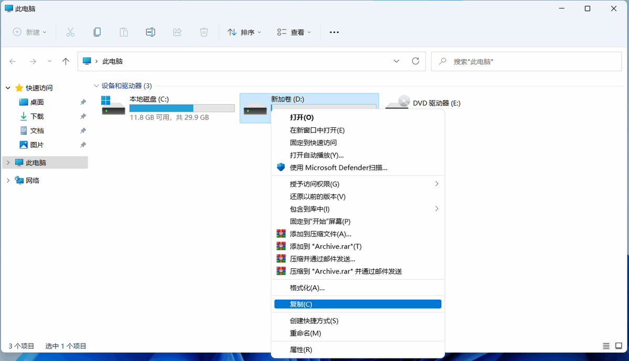
Task: Click 复制(C) in context menu
Action: (x=358, y=304)
